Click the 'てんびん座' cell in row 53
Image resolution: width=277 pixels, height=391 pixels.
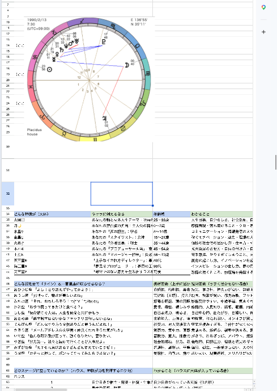click(83, 325)
